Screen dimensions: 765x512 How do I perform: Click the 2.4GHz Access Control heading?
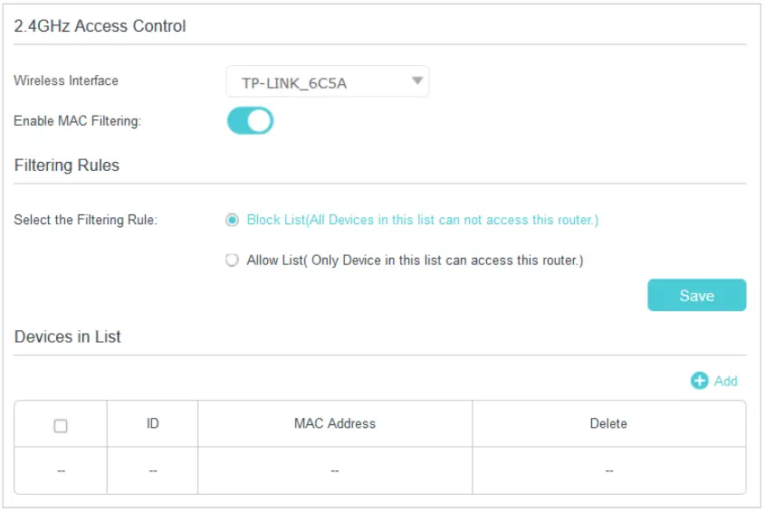pos(100,26)
